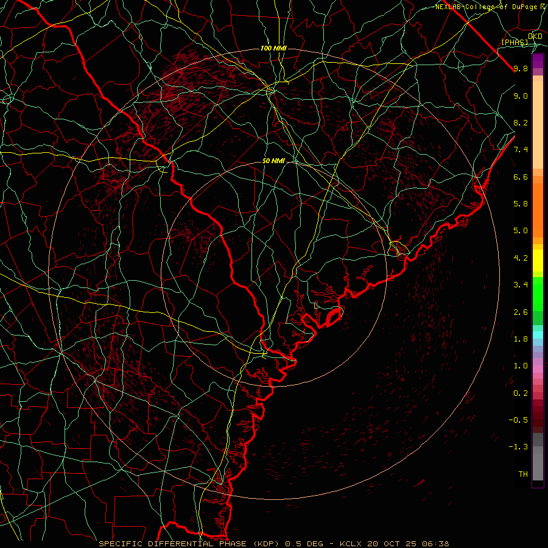Click the "100 NMI" range ring label
This screenshot has height=548, width=548.
pyautogui.click(x=273, y=48)
